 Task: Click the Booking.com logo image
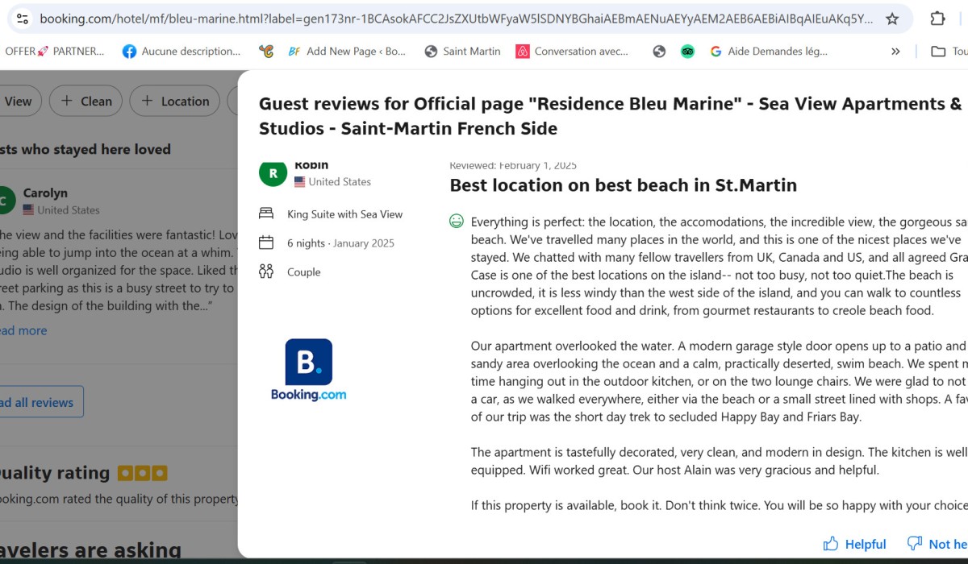click(308, 370)
